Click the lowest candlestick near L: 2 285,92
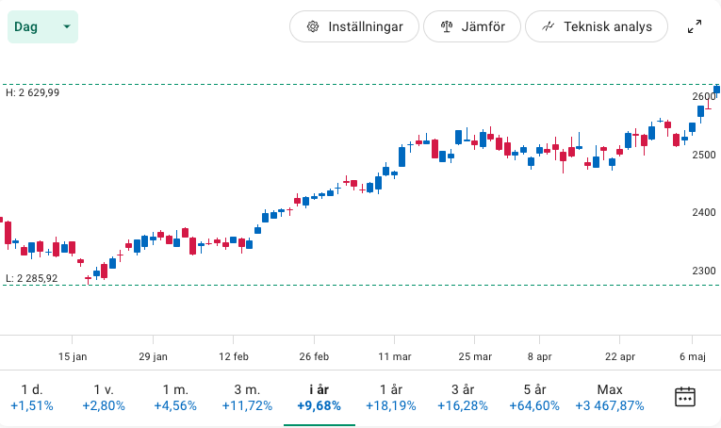 click(x=88, y=278)
